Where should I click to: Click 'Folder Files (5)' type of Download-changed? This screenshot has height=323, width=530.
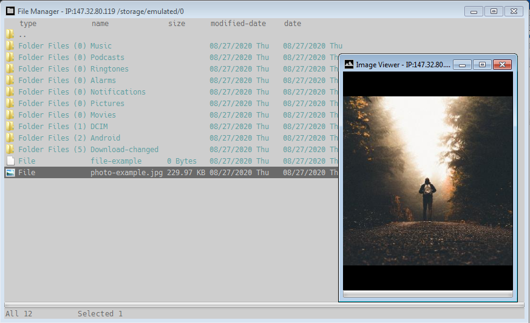(52, 149)
